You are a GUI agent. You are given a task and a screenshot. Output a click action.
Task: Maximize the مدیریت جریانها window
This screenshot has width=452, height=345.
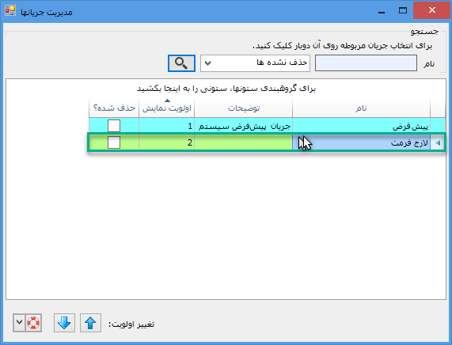[x=403, y=10]
